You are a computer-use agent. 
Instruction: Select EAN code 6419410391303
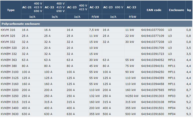pyautogui.click(x=153, y=96)
